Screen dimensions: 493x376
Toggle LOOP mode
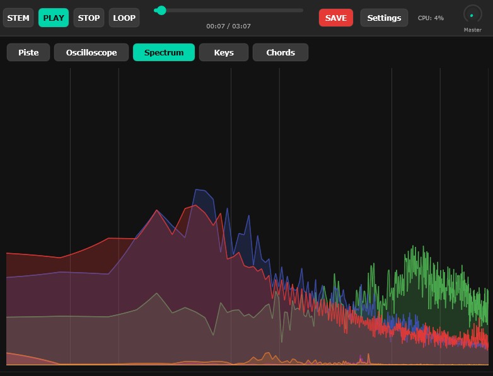(124, 18)
